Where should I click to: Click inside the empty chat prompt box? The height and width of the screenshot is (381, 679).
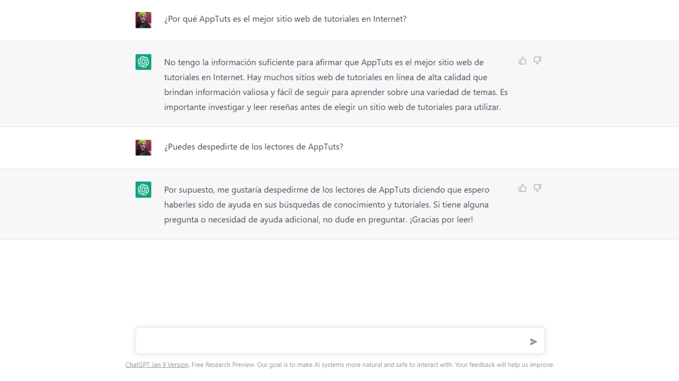[x=309, y=340]
